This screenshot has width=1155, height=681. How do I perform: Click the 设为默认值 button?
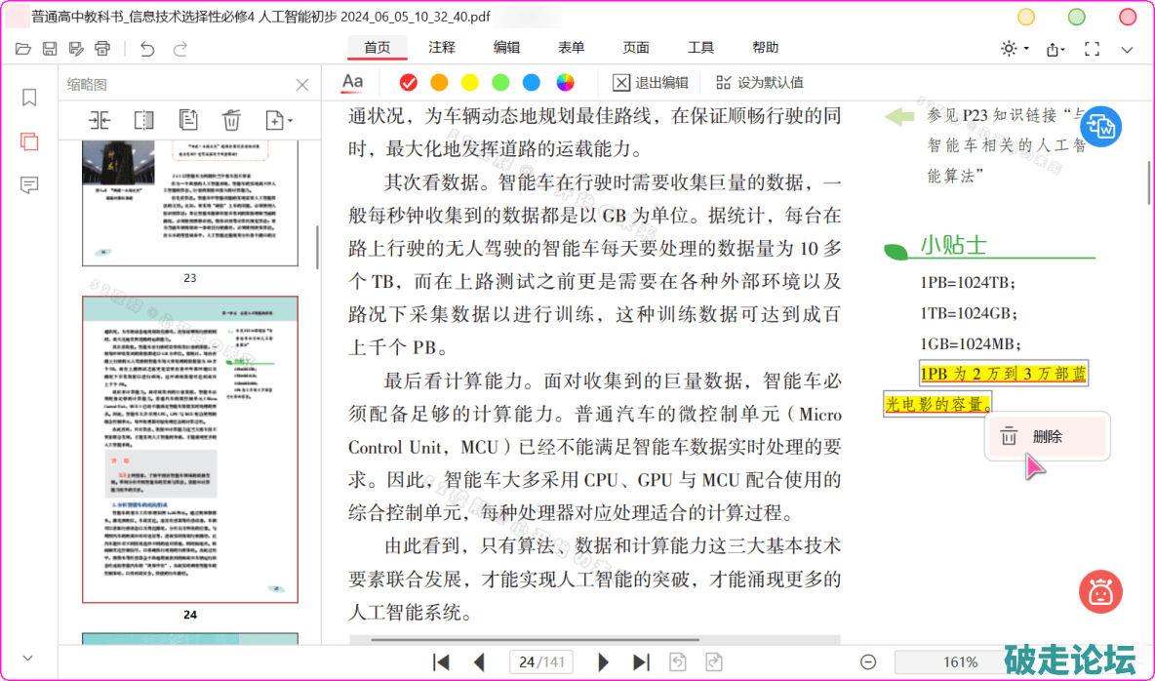pyautogui.click(x=759, y=83)
